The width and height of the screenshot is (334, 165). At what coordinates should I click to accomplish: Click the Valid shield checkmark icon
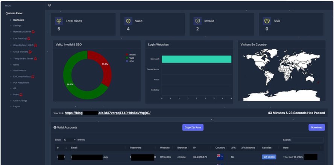point(128,21)
